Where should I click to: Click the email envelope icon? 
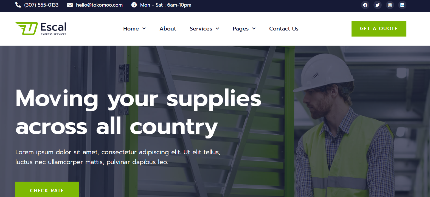(70, 5)
